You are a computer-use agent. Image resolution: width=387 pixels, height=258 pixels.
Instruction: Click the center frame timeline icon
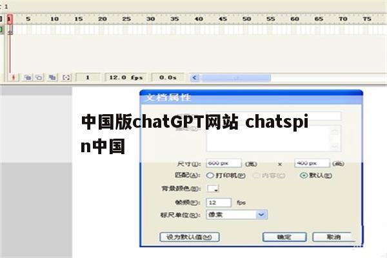(14, 78)
